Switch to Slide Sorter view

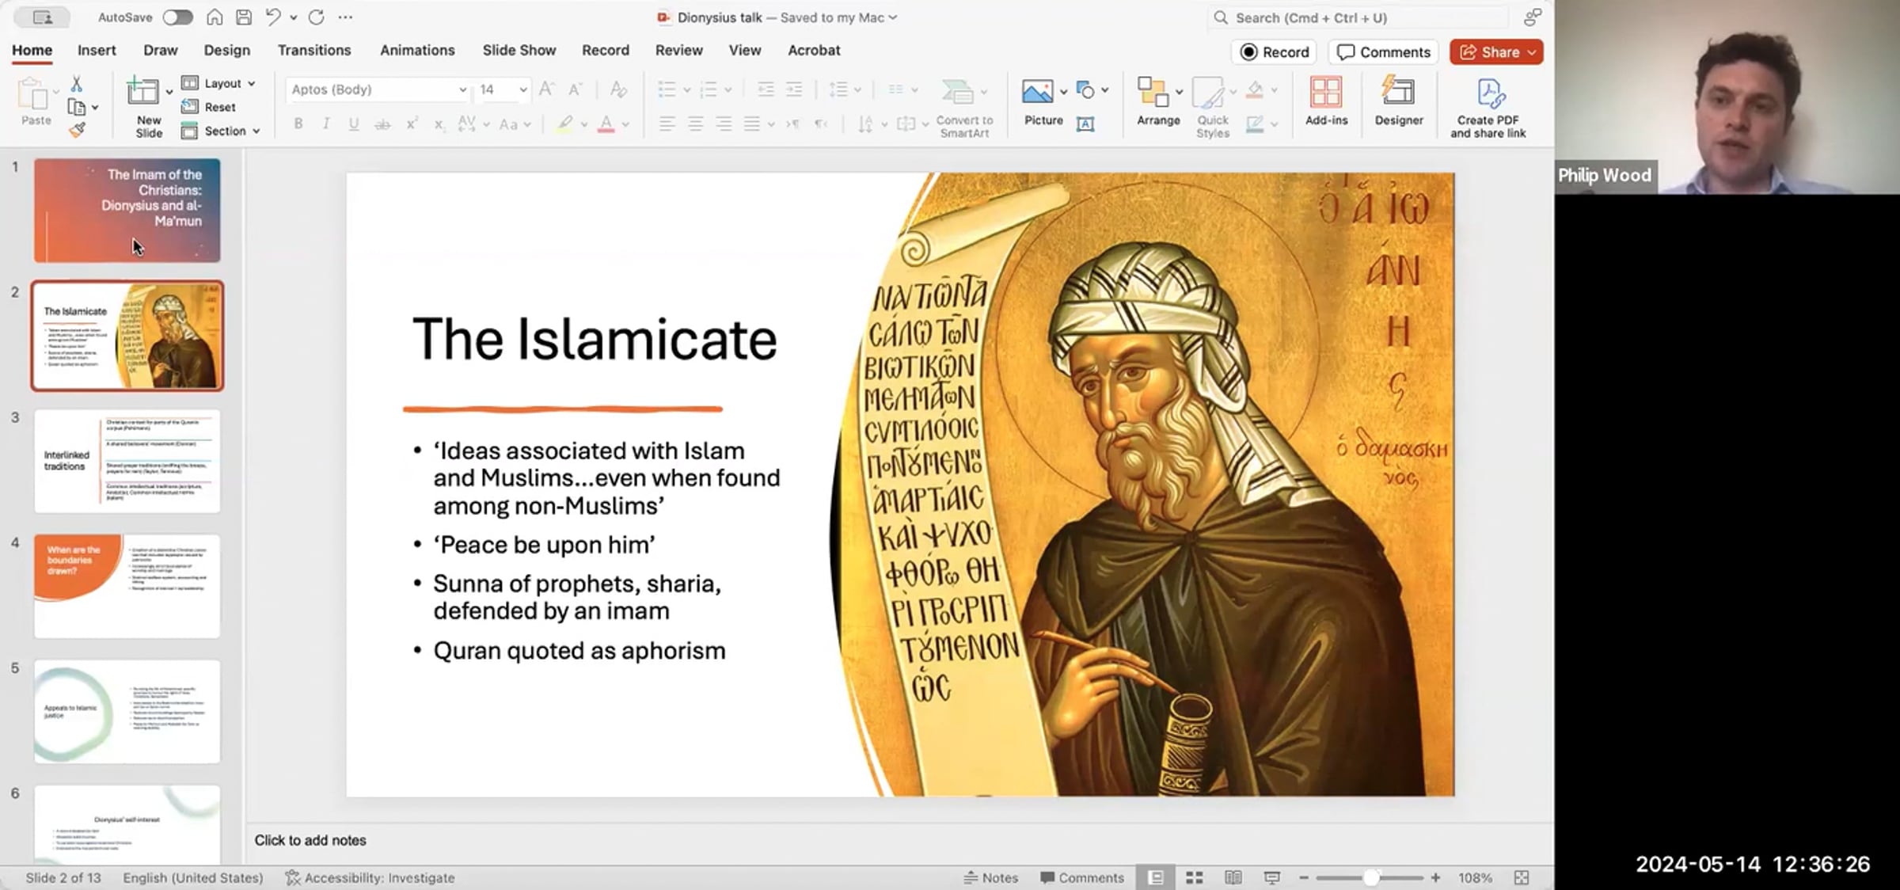coord(1195,877)
